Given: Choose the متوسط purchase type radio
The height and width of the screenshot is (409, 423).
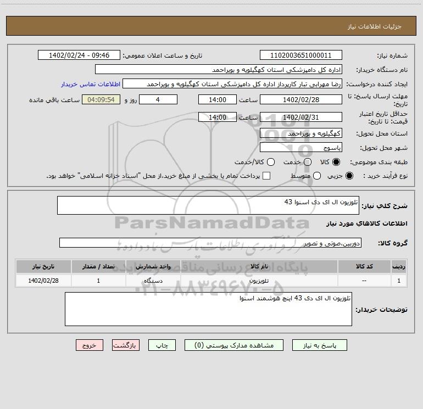Looking at the screenshot, I should tap(317, 176).
